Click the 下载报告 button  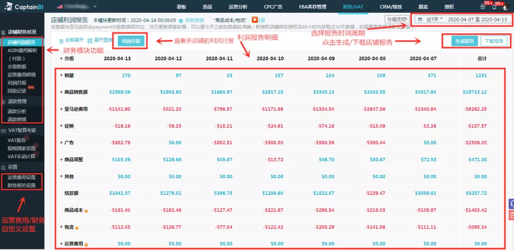pyautogui.click(x=494, y=41)
